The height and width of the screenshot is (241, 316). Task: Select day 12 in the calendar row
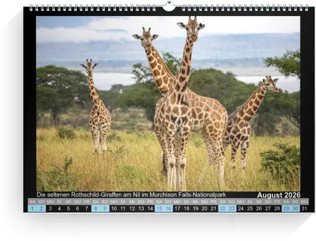(132, 209)
